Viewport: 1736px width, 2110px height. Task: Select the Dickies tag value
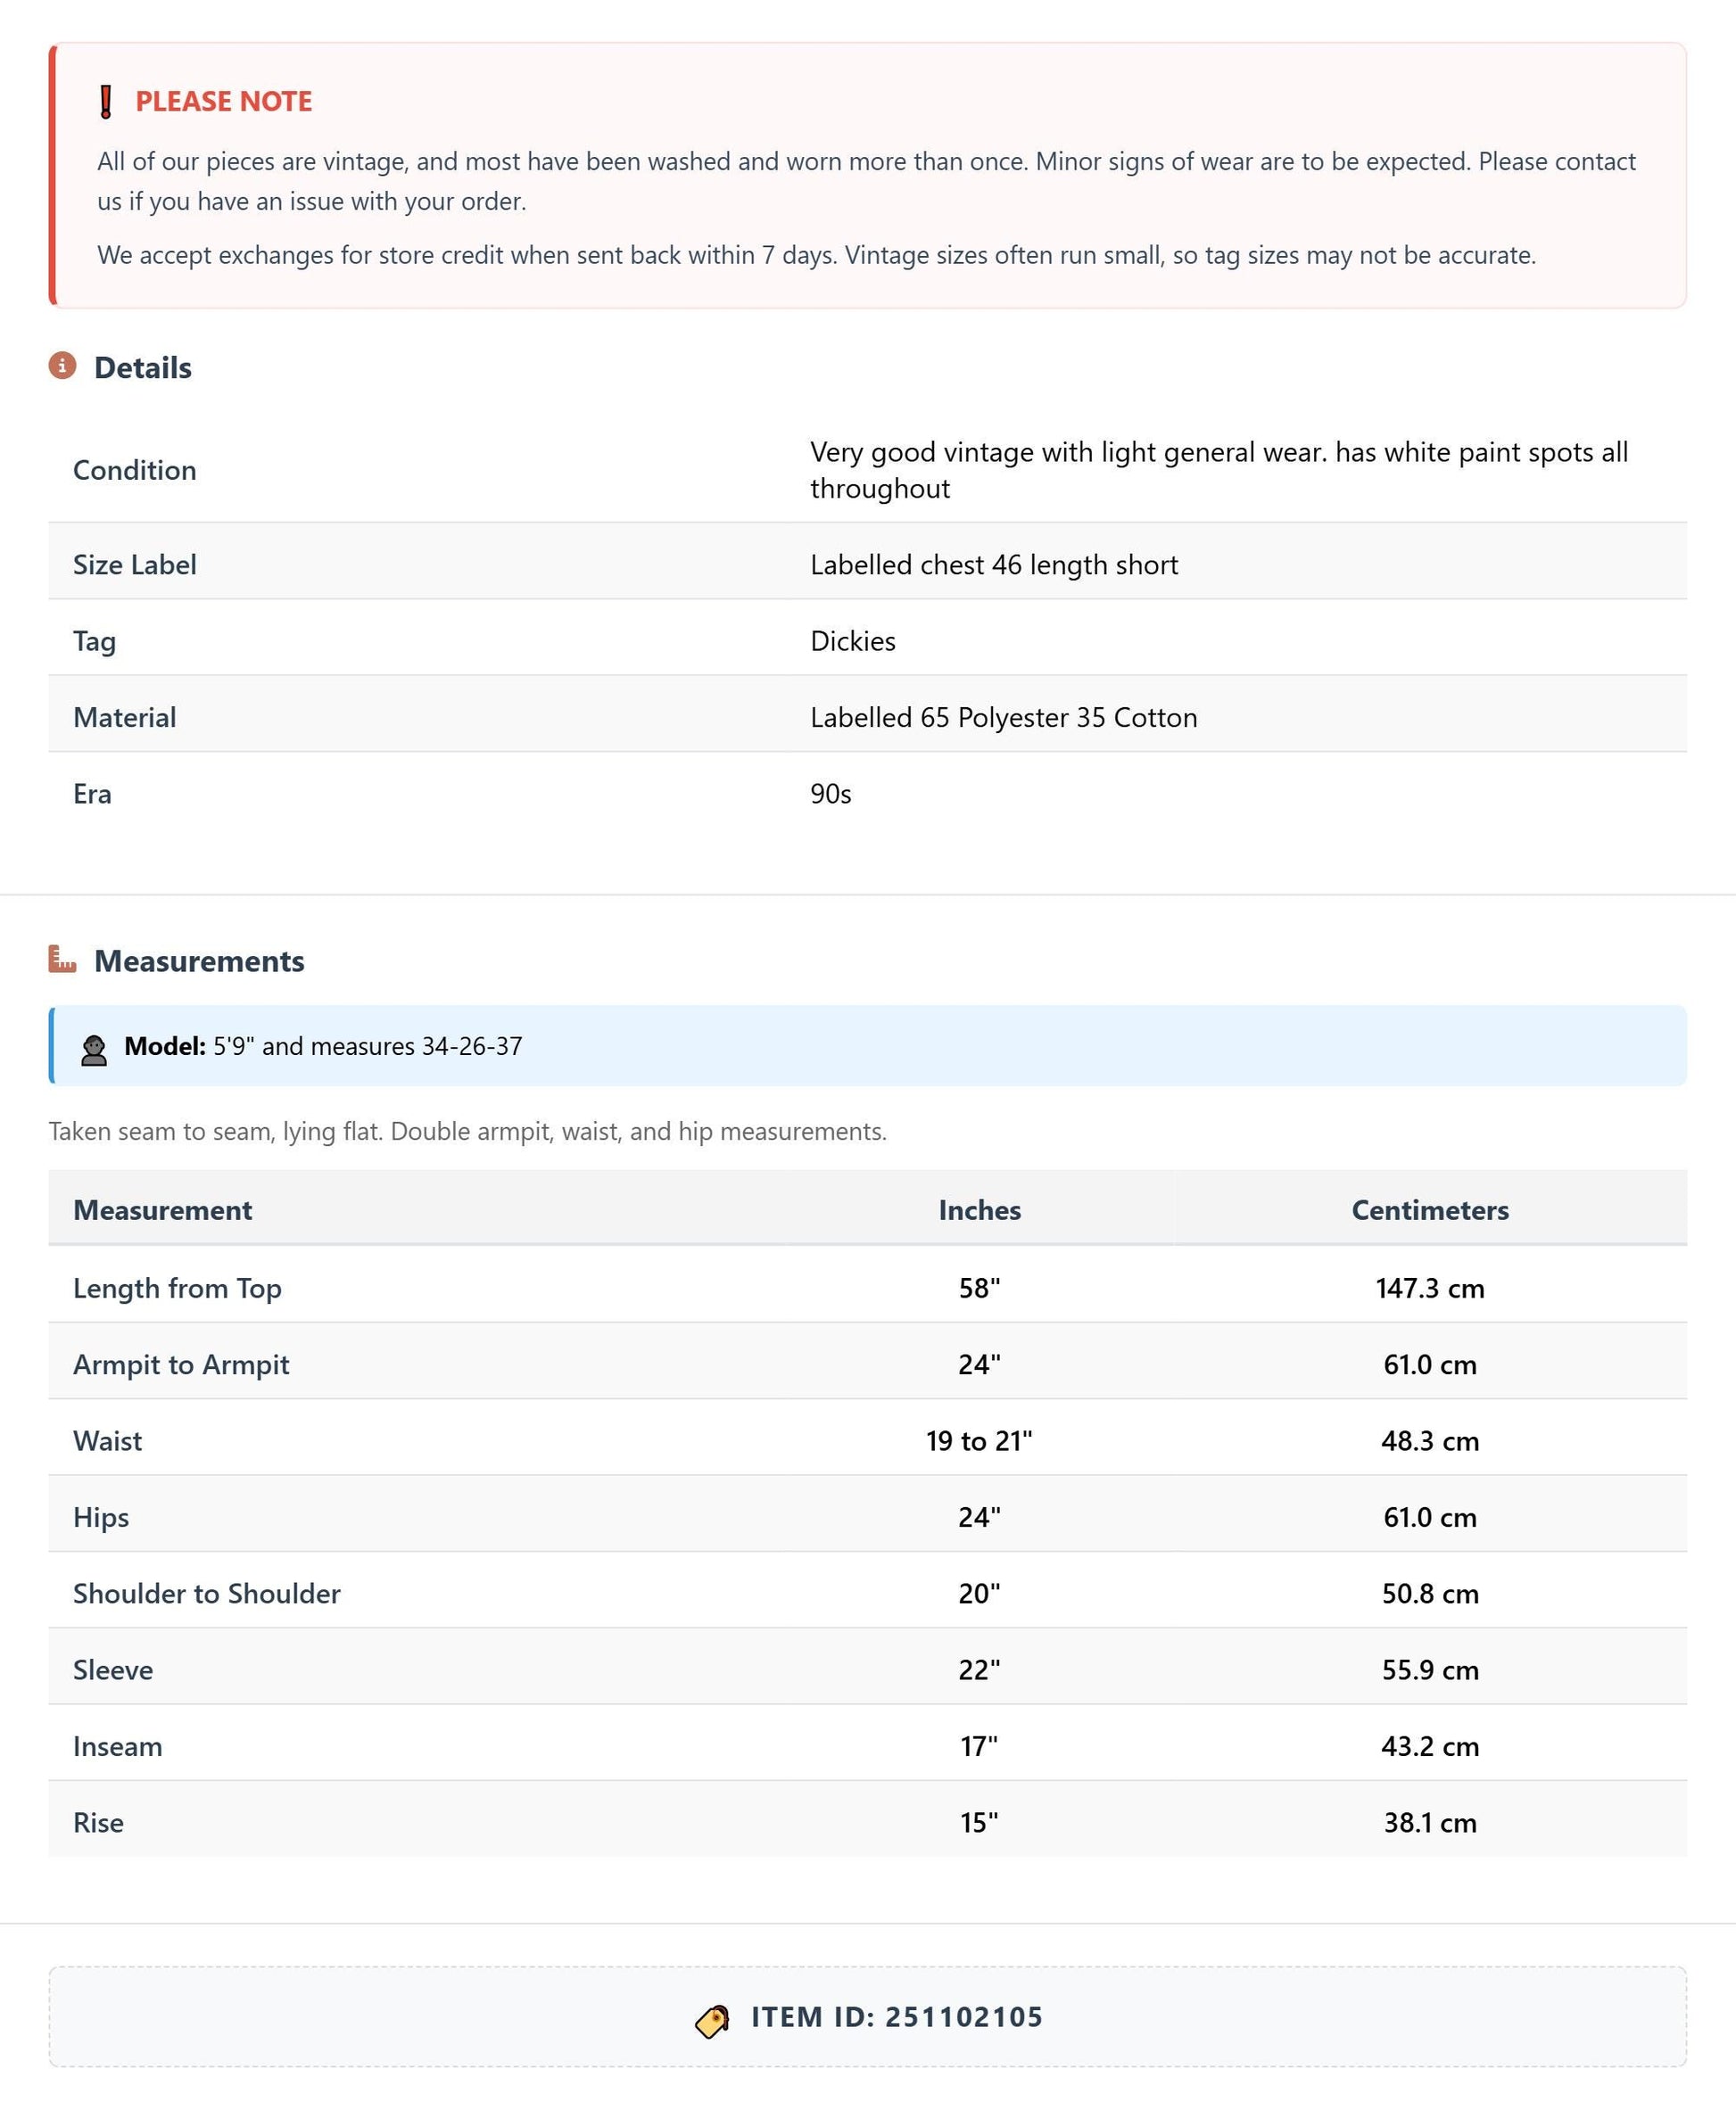click(x=853, y=640)
